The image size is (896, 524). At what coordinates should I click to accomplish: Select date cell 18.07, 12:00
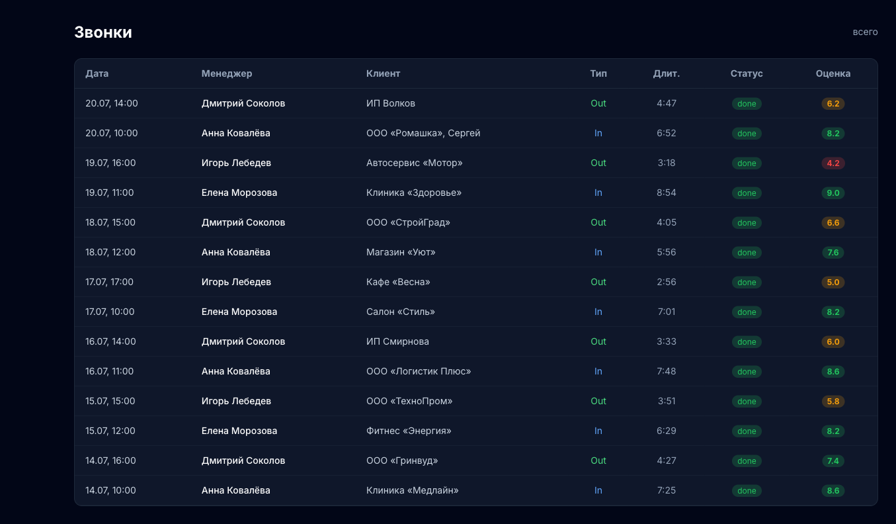[x=110, y=252]
